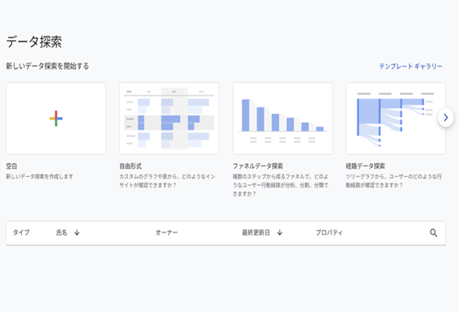Show next templates with the right chevron
Image resolution: width=459 pixels, height=312 pixels.
446,118
